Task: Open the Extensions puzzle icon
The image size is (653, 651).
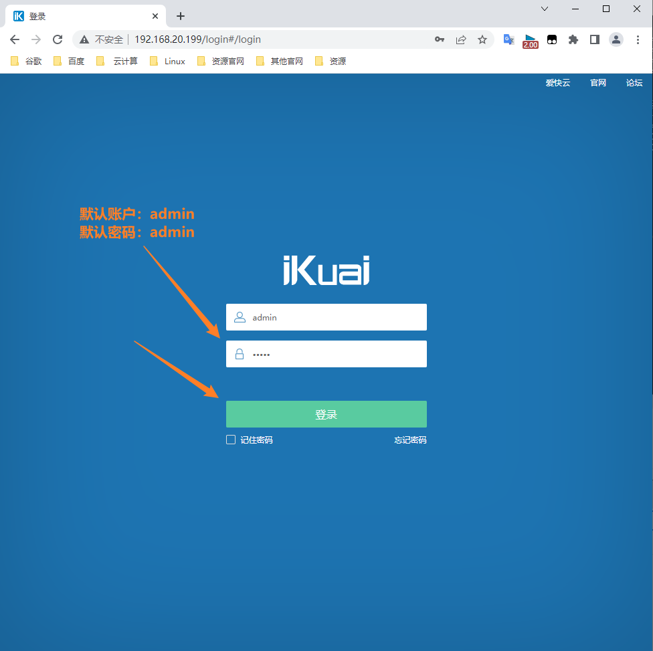Action: tap(573, 39)
